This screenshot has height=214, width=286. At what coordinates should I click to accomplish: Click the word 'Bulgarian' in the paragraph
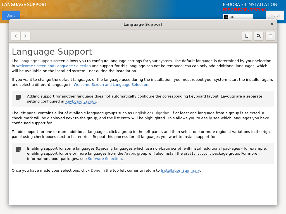click(161, 113)
